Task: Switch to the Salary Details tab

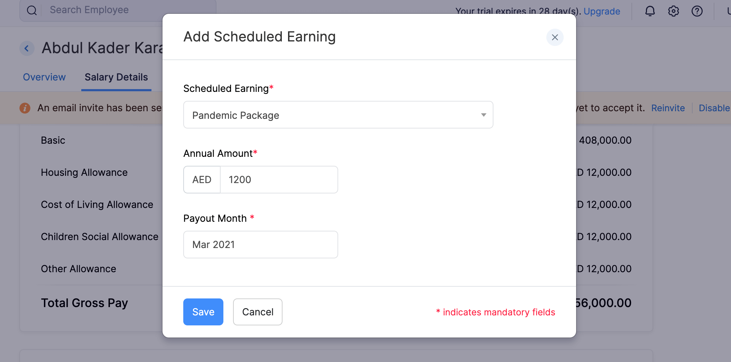Action: 116,77
